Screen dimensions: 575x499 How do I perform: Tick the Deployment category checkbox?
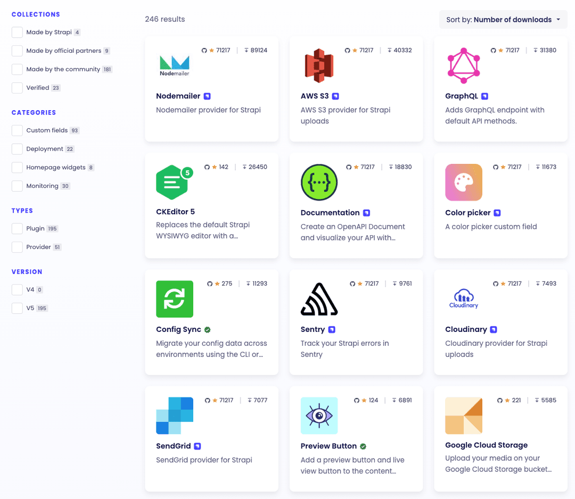[x=17, y=149]
